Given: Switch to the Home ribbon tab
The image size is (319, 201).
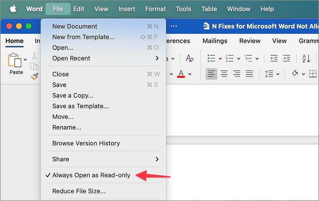Looking at the screenshot, I should tap(15, 41).
